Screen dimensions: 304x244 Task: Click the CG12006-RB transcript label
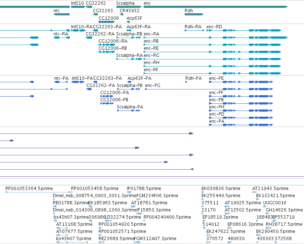point(113,48)
